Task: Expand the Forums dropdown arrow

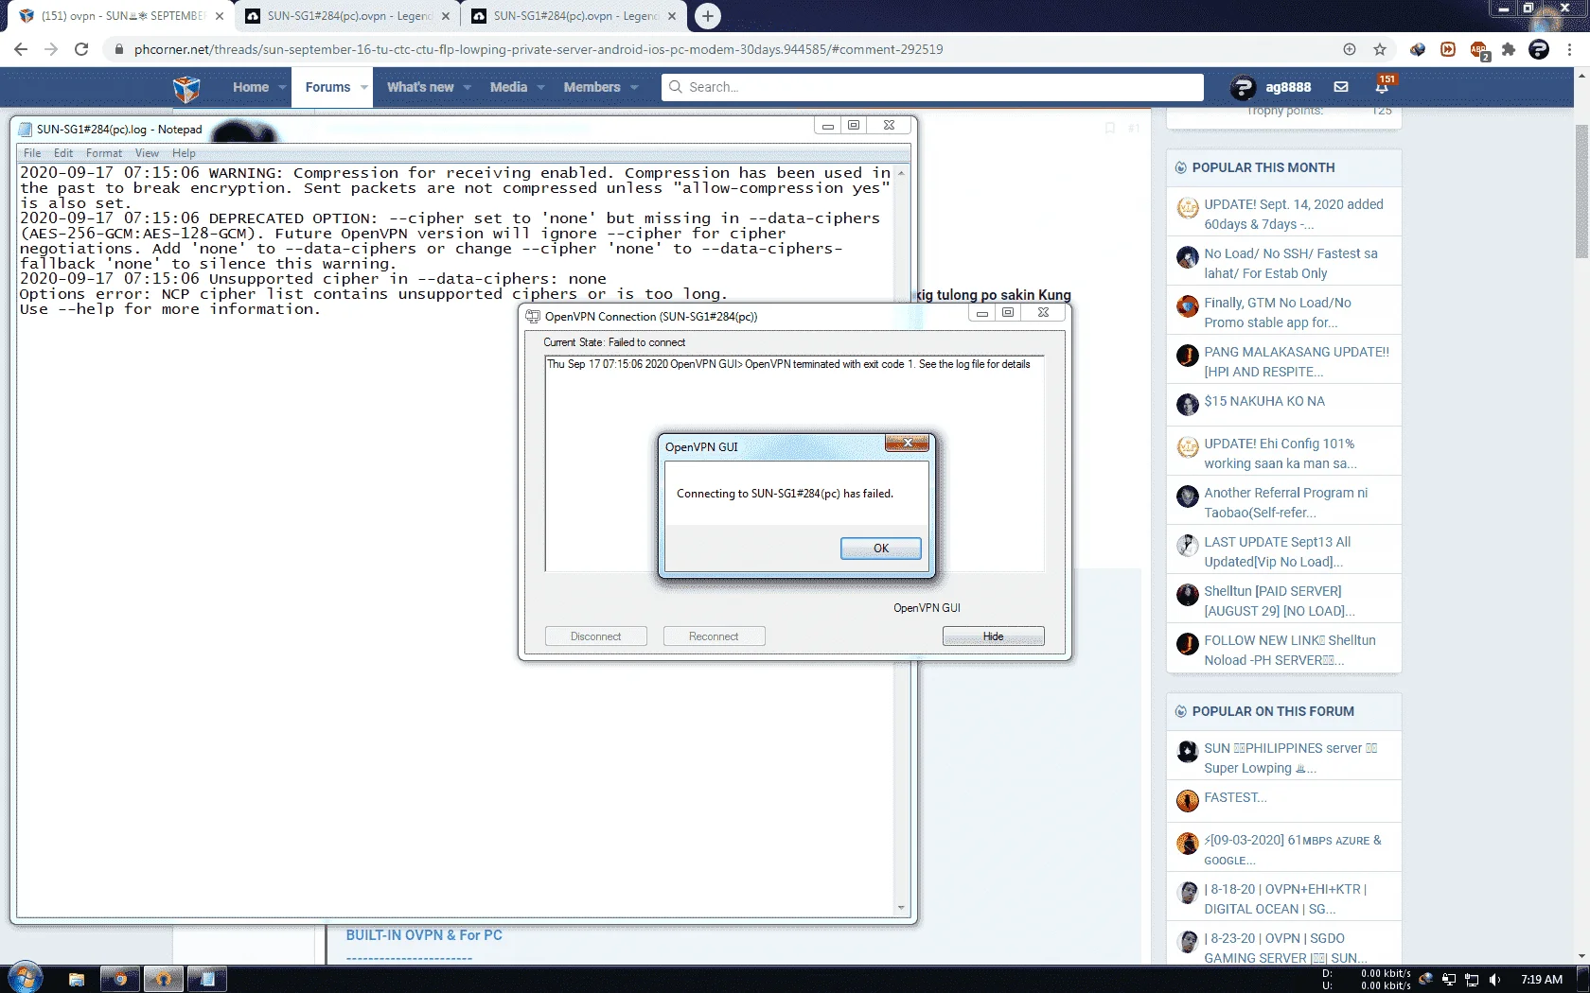Action: pos(363,87)
